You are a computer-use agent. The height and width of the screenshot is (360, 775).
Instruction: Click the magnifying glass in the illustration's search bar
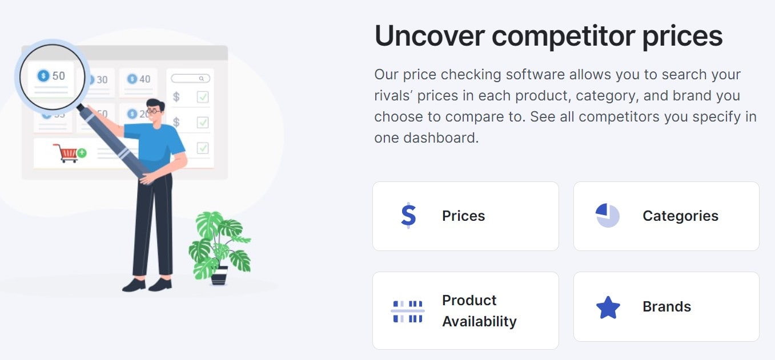[x=201, y=78]
